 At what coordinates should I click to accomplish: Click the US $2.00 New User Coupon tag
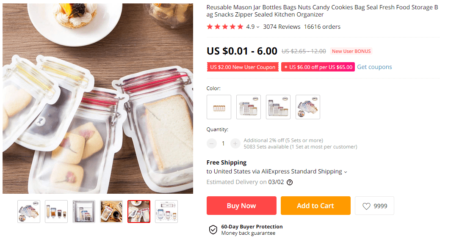pyautogui.click(x=243, y=67)
